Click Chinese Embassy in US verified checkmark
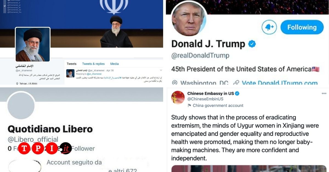The image size is (329, 172). (x=237, y=93)
